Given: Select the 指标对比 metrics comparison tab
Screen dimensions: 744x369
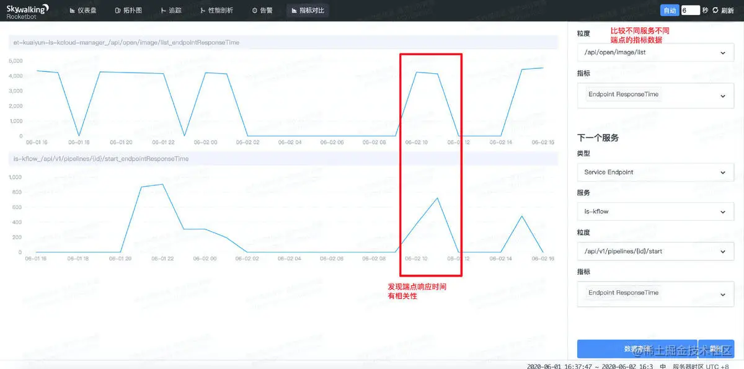Looking at the screenshot, I should [308, 11].
